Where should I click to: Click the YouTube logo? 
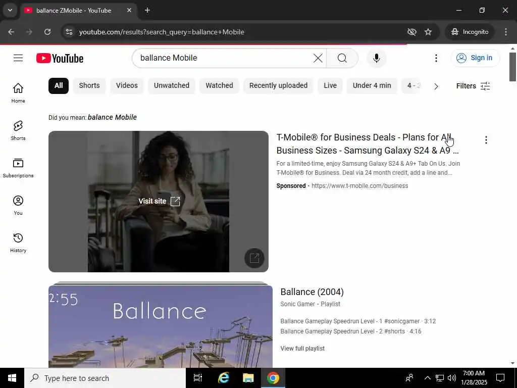(60, 59)
